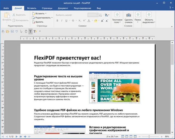Open the Файл menu tab
The width and height of the screenshot is (175, 139).
coord(6,8)
